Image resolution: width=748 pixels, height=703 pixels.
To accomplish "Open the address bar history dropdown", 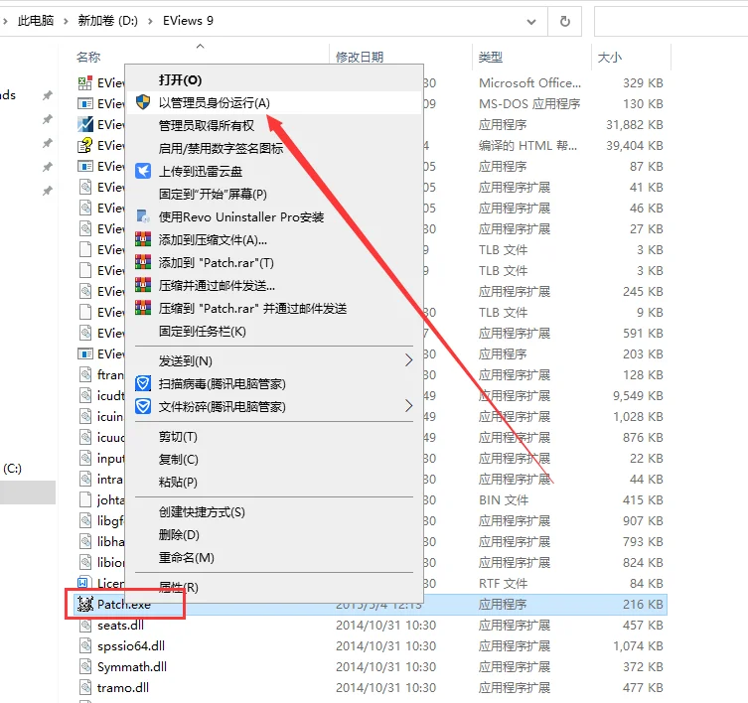I will (x=535, y=21).
